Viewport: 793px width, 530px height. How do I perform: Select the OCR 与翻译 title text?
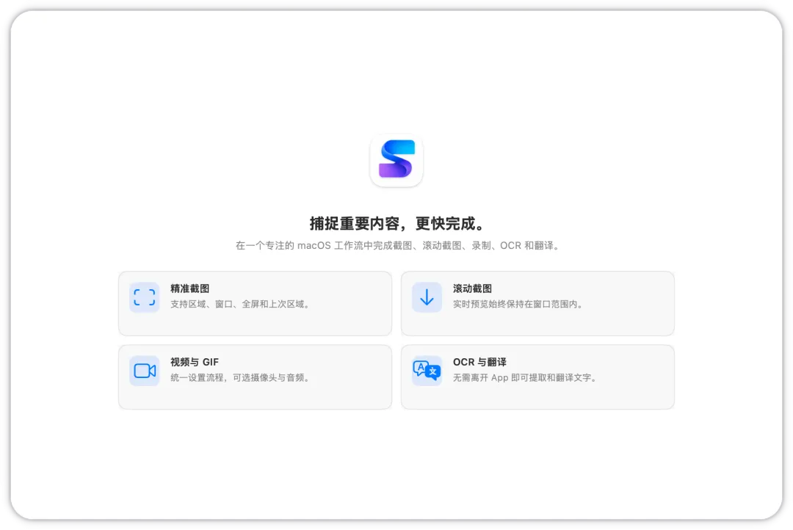tap(479, 362)
